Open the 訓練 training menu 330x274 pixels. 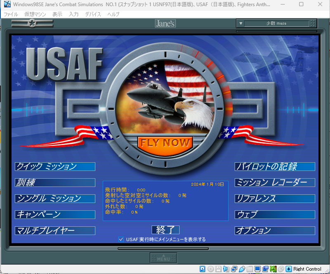point(55,183)
